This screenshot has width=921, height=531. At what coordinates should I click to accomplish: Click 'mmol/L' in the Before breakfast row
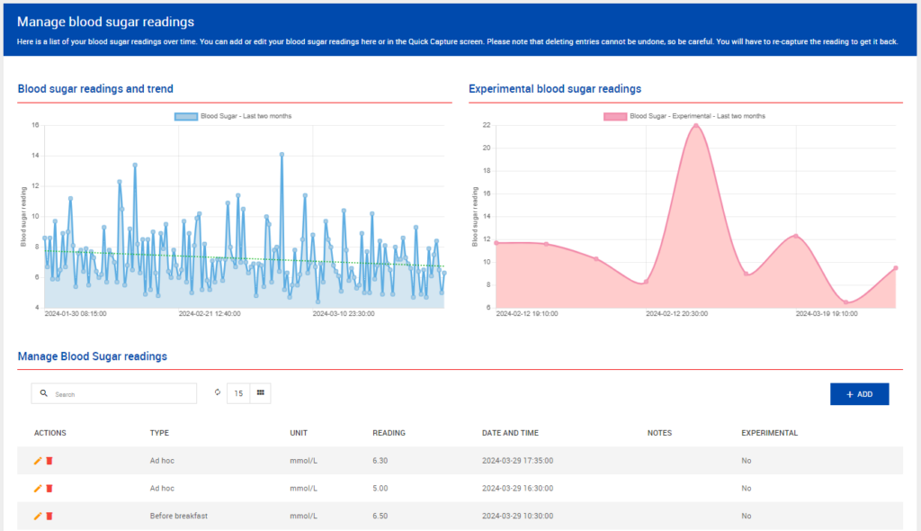[x=304, y=517]
